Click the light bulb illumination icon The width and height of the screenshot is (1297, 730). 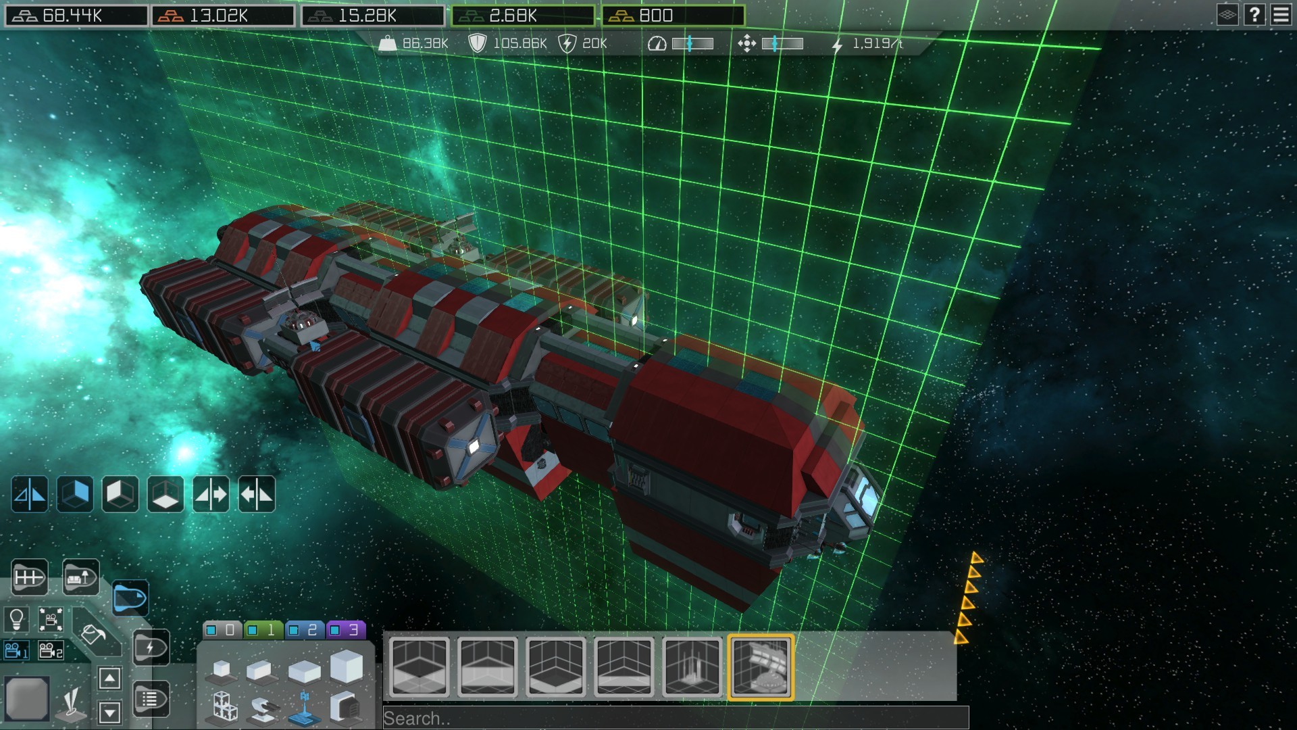click(16, 619)
